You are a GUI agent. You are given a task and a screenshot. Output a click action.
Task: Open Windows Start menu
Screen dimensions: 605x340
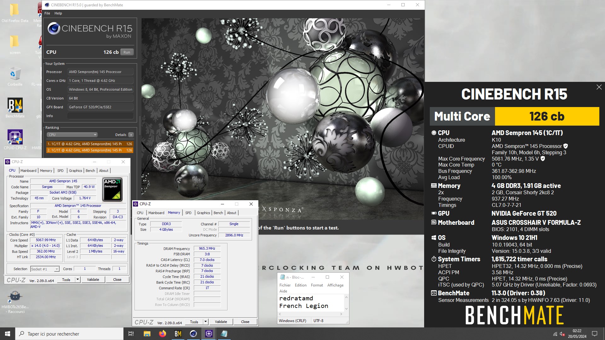pos(8,334)
